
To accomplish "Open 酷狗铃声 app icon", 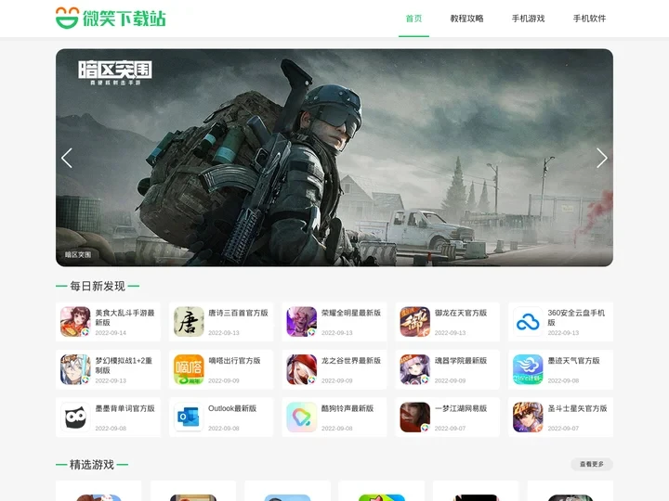I will point(302,417).
